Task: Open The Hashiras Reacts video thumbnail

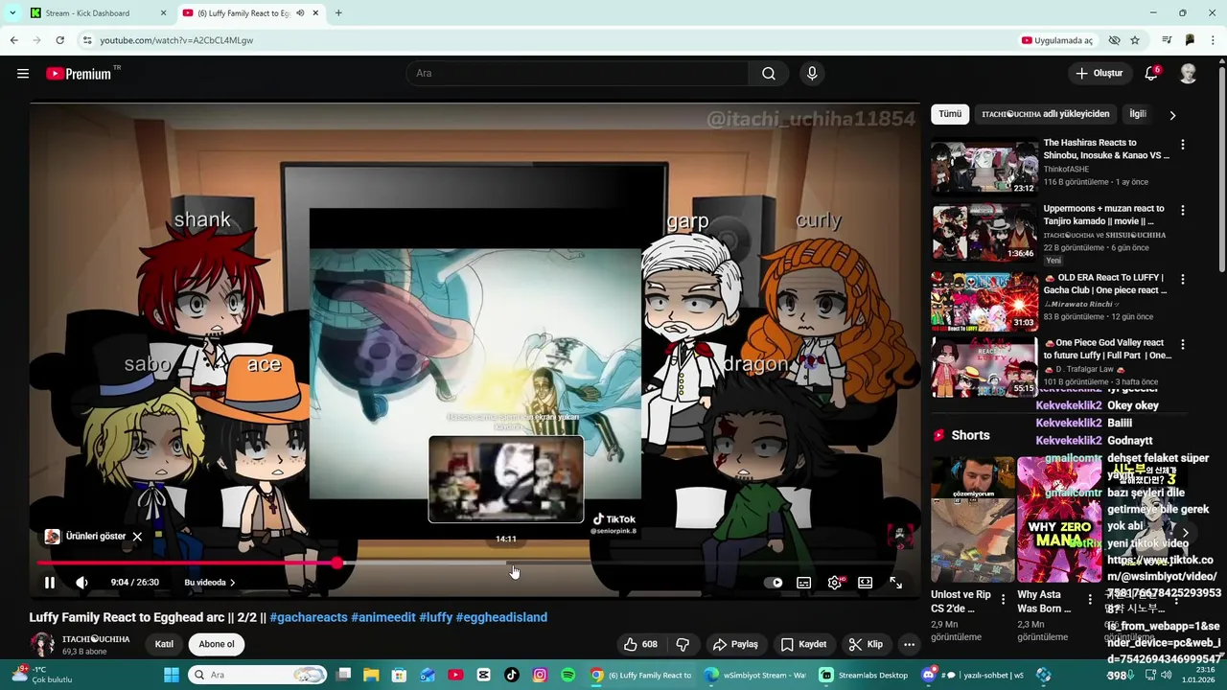Action: (984, 167)
